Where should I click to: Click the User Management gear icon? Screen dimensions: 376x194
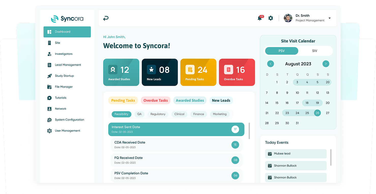pos(49,131)
